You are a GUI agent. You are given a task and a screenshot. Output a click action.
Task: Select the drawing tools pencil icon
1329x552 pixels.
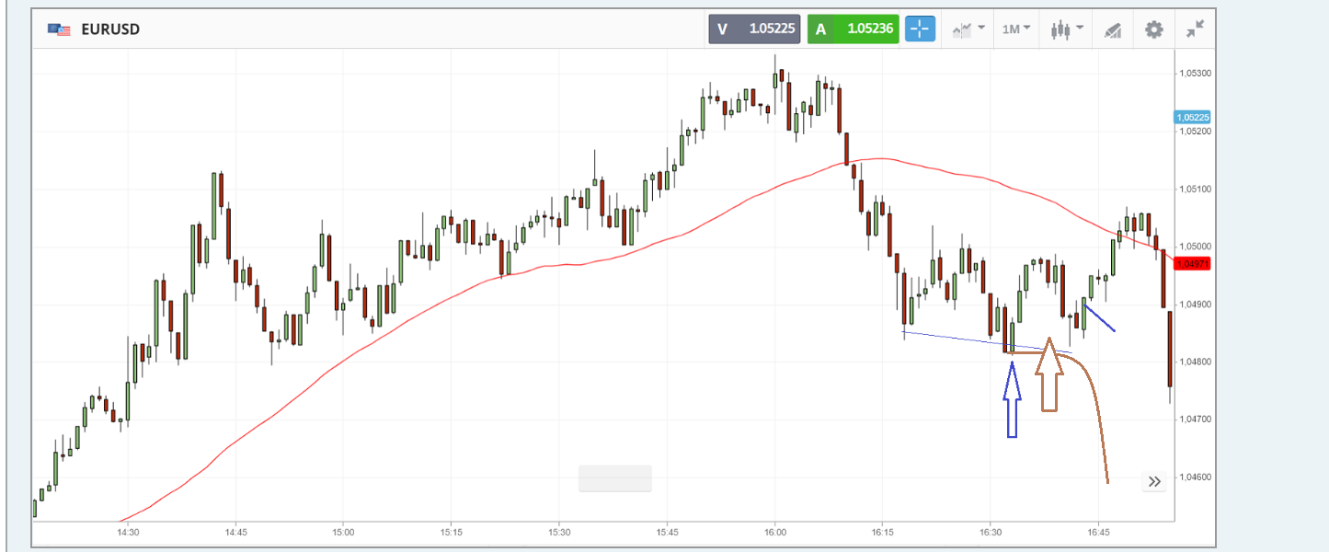coord(1113,29)
